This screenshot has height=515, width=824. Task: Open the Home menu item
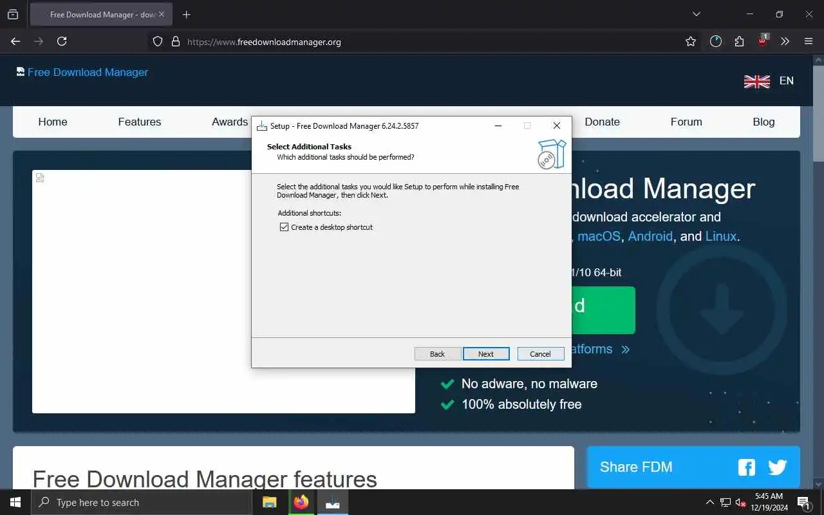click(x=53, y=122)
